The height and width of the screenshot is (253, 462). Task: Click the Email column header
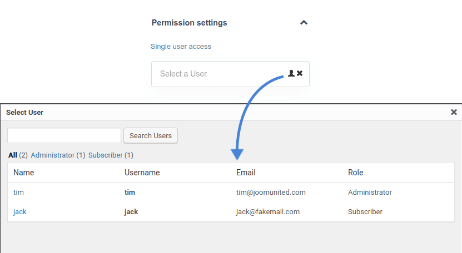click(246, 173)
